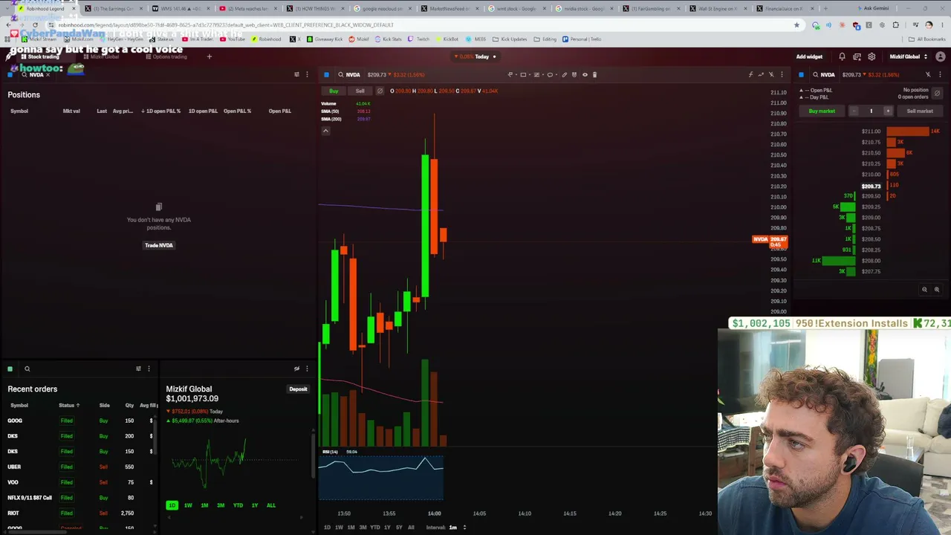Click the trash icon in chart toolbar
This screenshot has height=535, width=951.
point(594,74)
